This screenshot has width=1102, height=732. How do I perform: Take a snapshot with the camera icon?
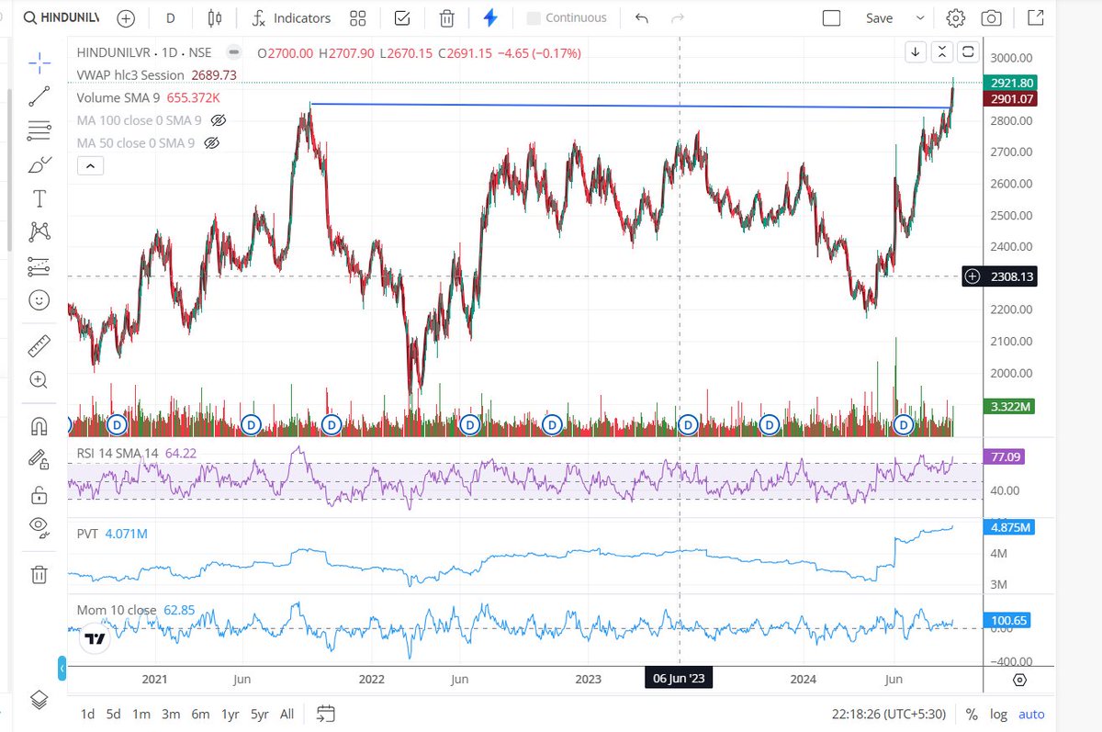(992, 18)
